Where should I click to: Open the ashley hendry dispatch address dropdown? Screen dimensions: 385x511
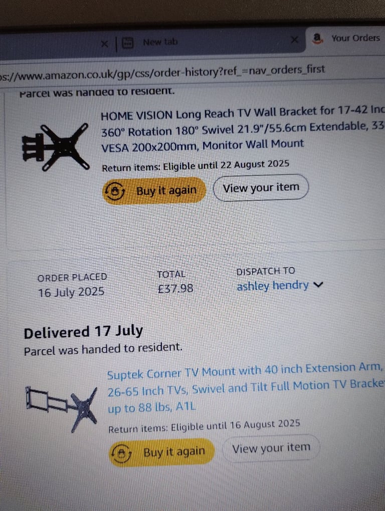click(x=279, y=286)
